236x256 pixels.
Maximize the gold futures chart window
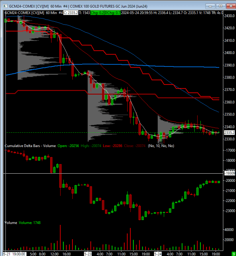pyautogui.click(x=220, y=6)
